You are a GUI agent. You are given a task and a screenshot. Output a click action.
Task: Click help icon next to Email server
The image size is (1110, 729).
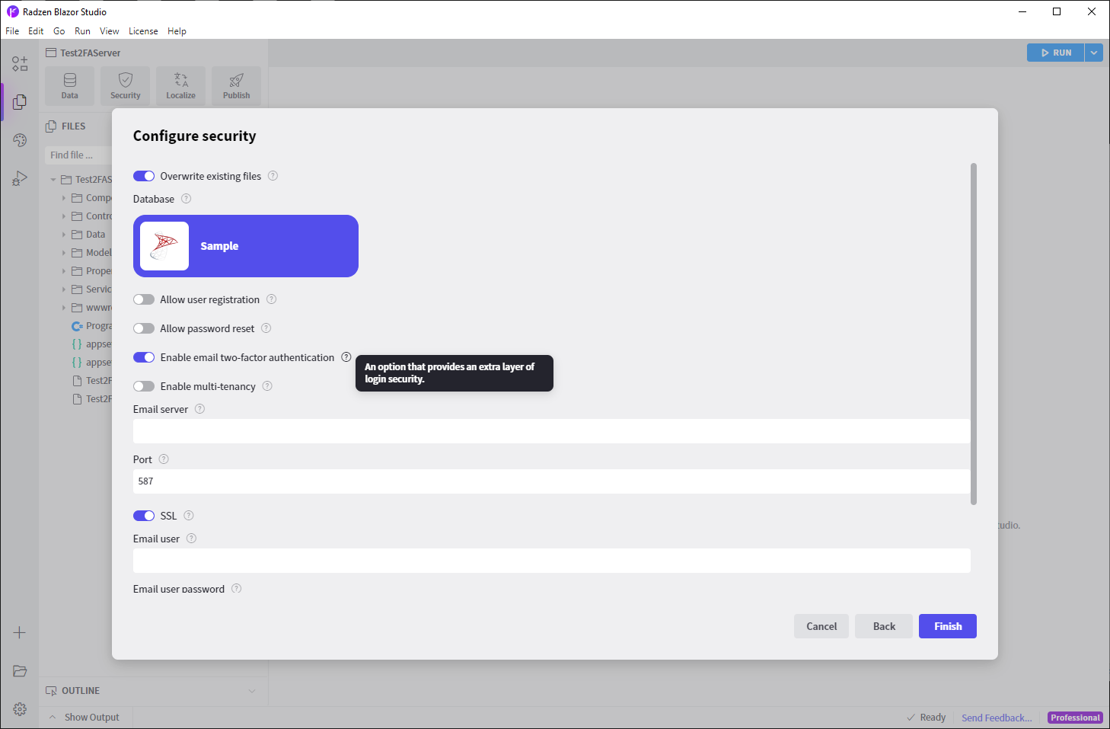[199, 409]
